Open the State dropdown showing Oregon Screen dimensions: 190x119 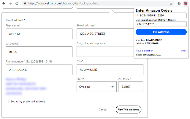(x=96, y=87)
